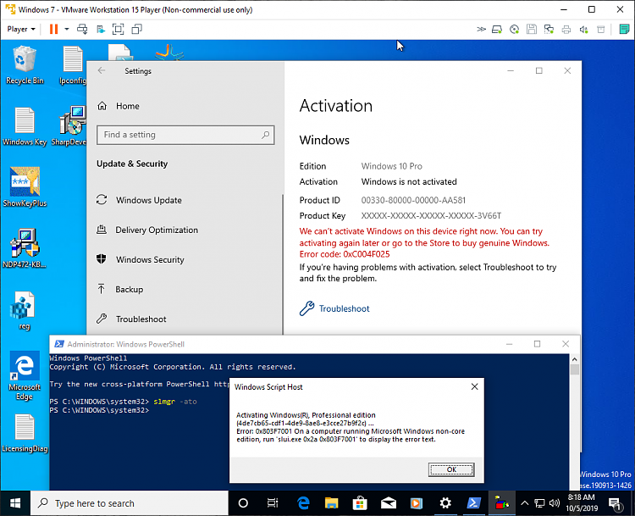Click the VMware notes panel icon
The width and height of the screenshot is (635, 516).
(x=624, y=29)
